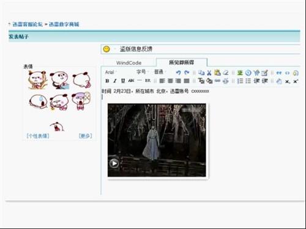Click the undo arrow in the editor toolbar
The height and width of the screenshot is (229, 306).
click(179, 72)
